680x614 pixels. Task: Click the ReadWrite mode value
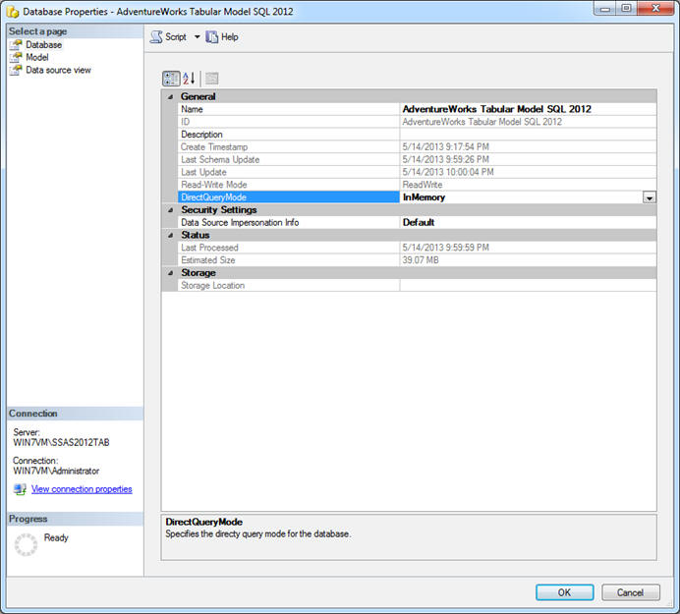(x=423, y=185)
